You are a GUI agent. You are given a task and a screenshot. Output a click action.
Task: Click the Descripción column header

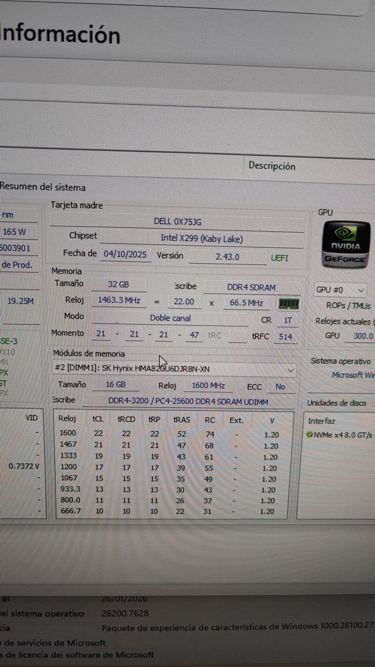[272, 166]
